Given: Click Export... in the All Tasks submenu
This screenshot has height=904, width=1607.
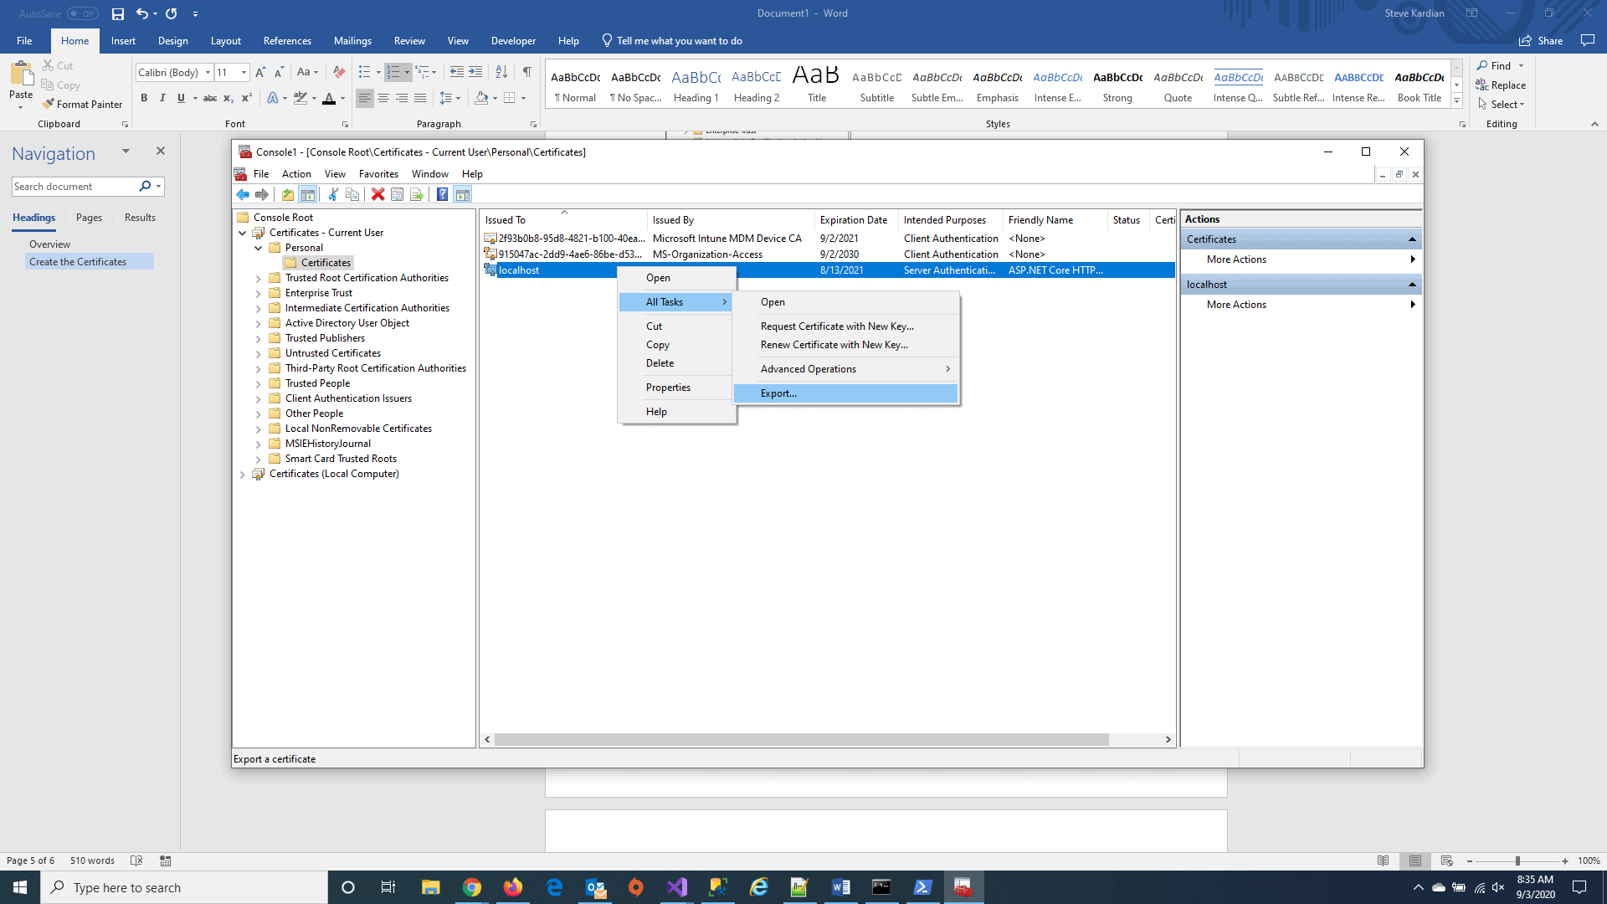Looking at the screenshot, I should coord(845,393).
